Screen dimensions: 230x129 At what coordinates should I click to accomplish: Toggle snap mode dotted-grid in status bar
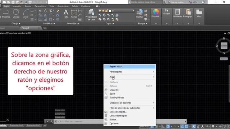click(x=157, y=126)
